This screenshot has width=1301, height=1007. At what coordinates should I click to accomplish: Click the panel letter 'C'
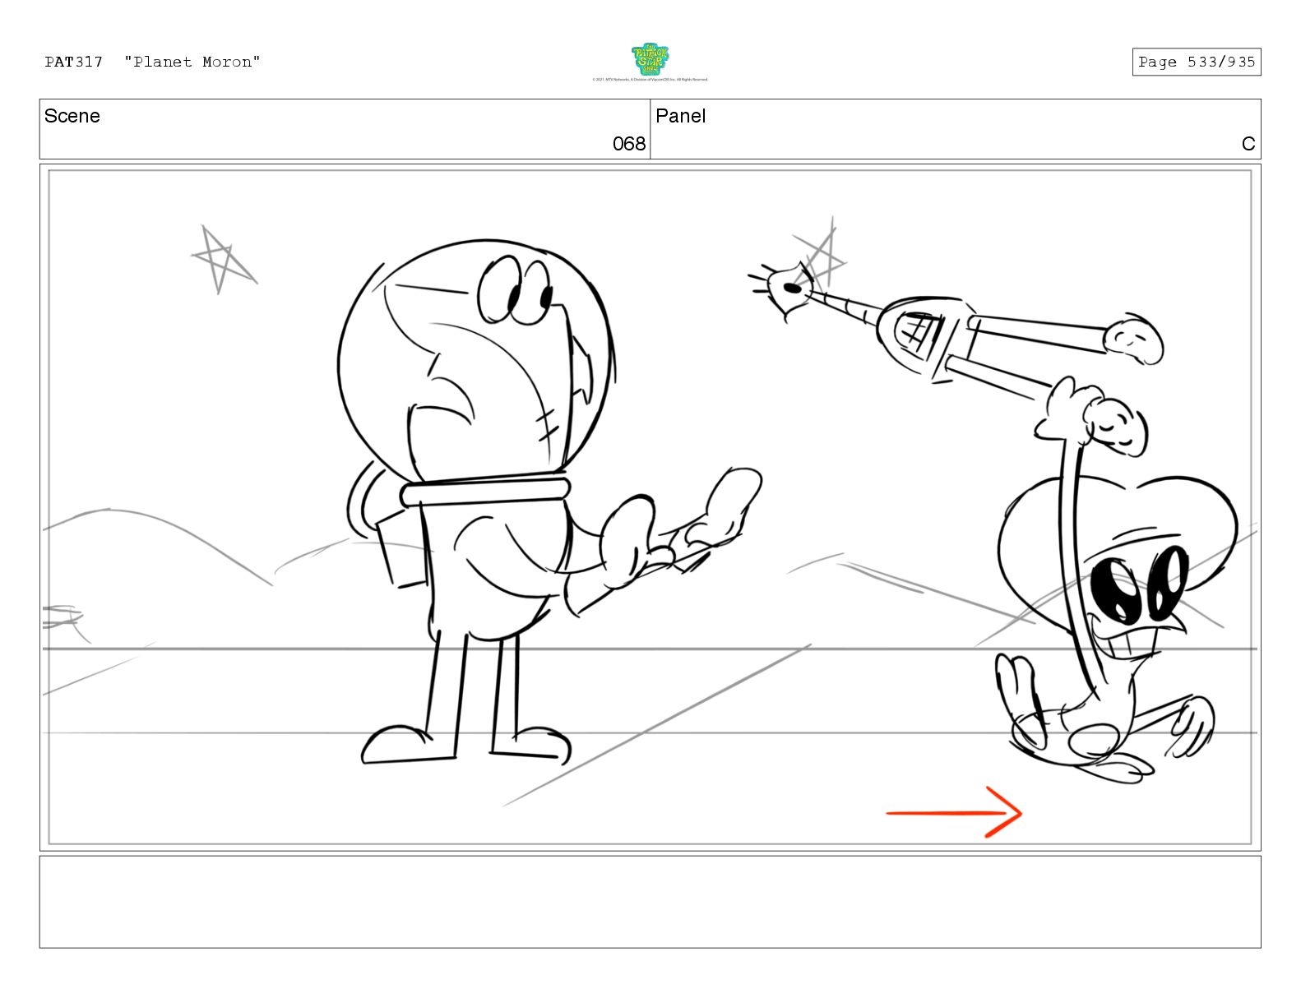[x=1248, y=144]
